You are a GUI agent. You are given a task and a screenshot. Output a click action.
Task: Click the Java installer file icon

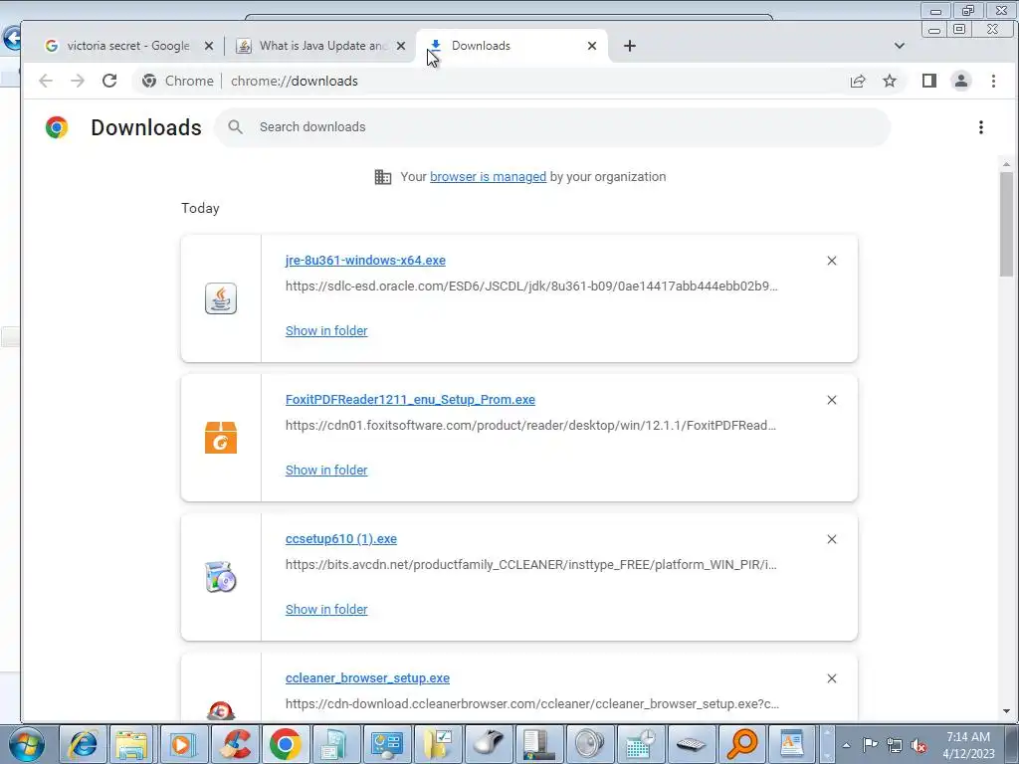[x=221, y=298]
